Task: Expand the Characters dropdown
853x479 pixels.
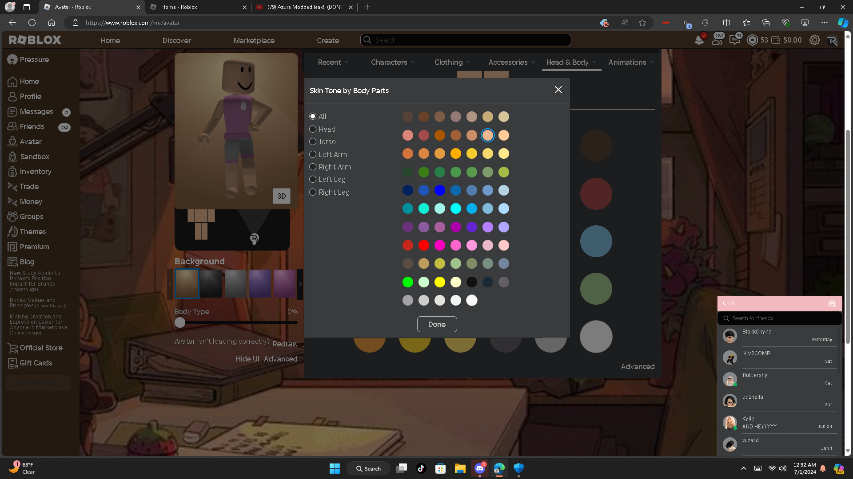Action: tap(393, 63)
